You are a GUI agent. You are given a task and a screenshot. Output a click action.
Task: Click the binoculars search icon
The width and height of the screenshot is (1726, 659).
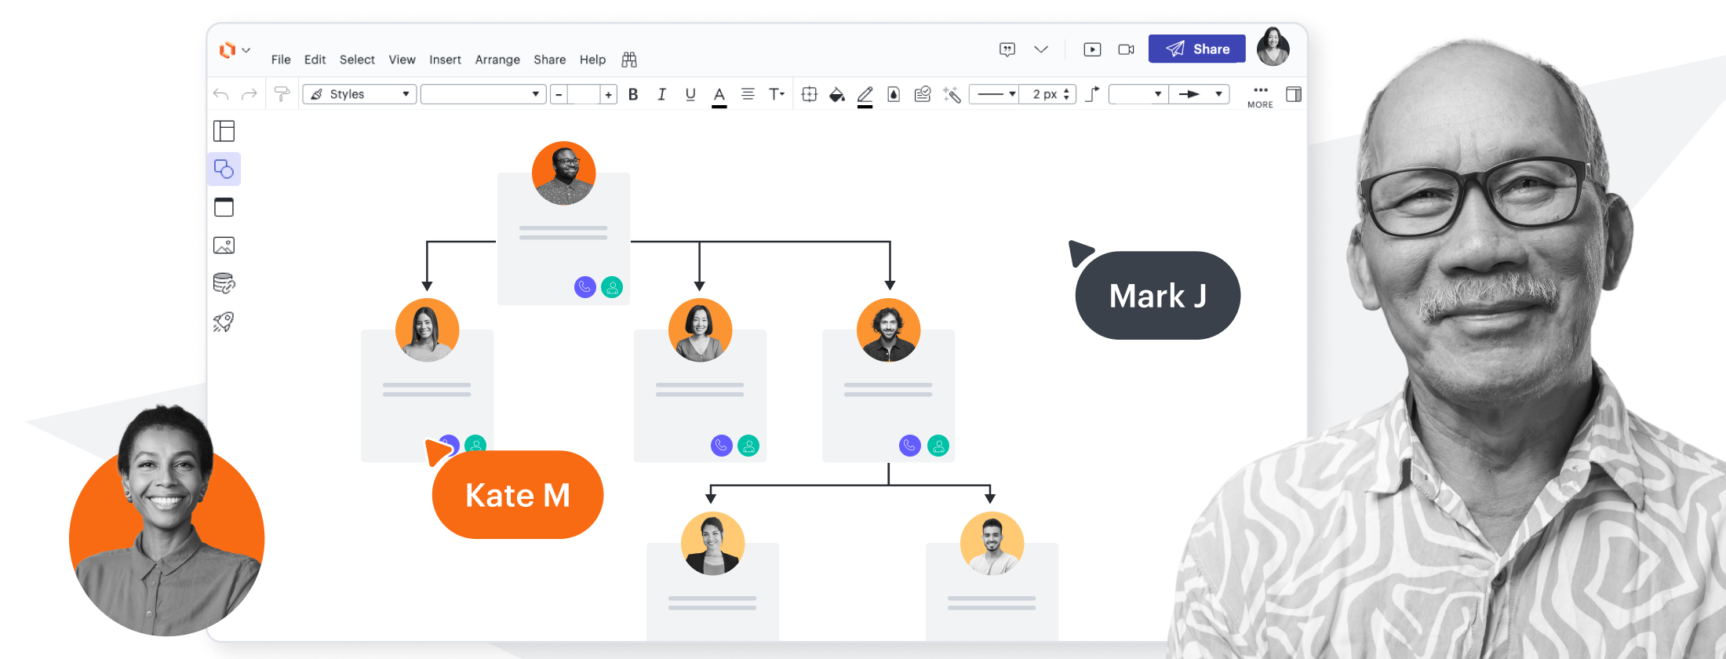pyautogui.click(x=628, y=60)
